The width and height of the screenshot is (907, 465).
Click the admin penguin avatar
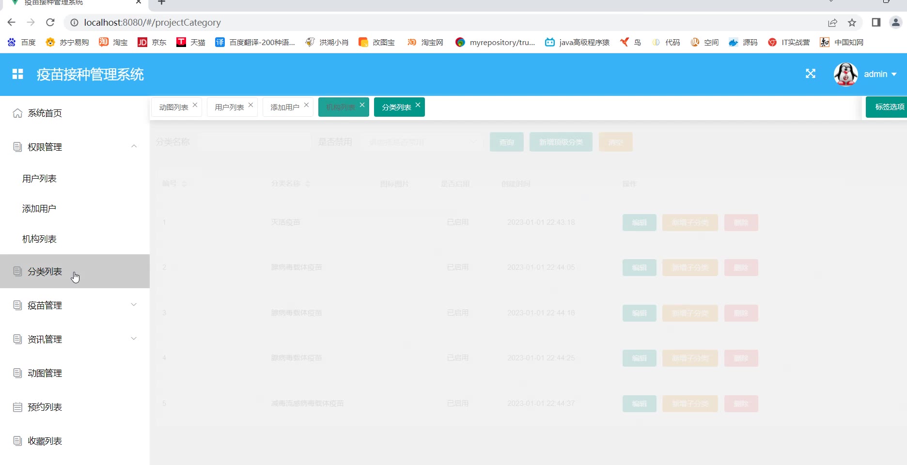click(845, 74)
